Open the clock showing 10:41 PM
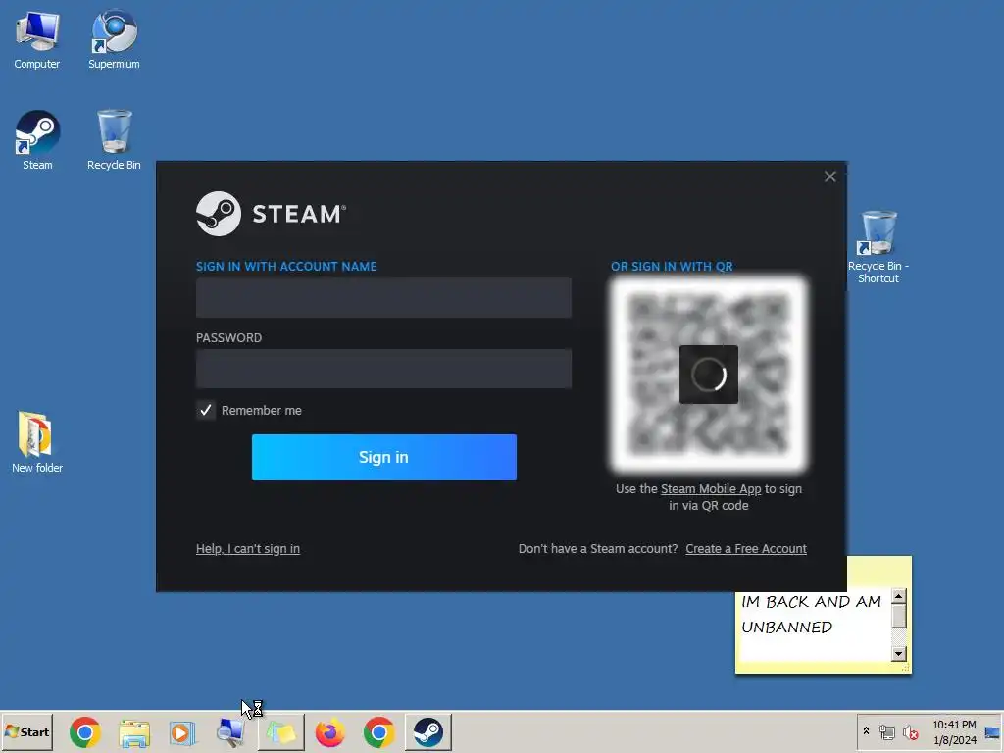The width and height of the screenshot is (1004, 753). click(954, 731)
